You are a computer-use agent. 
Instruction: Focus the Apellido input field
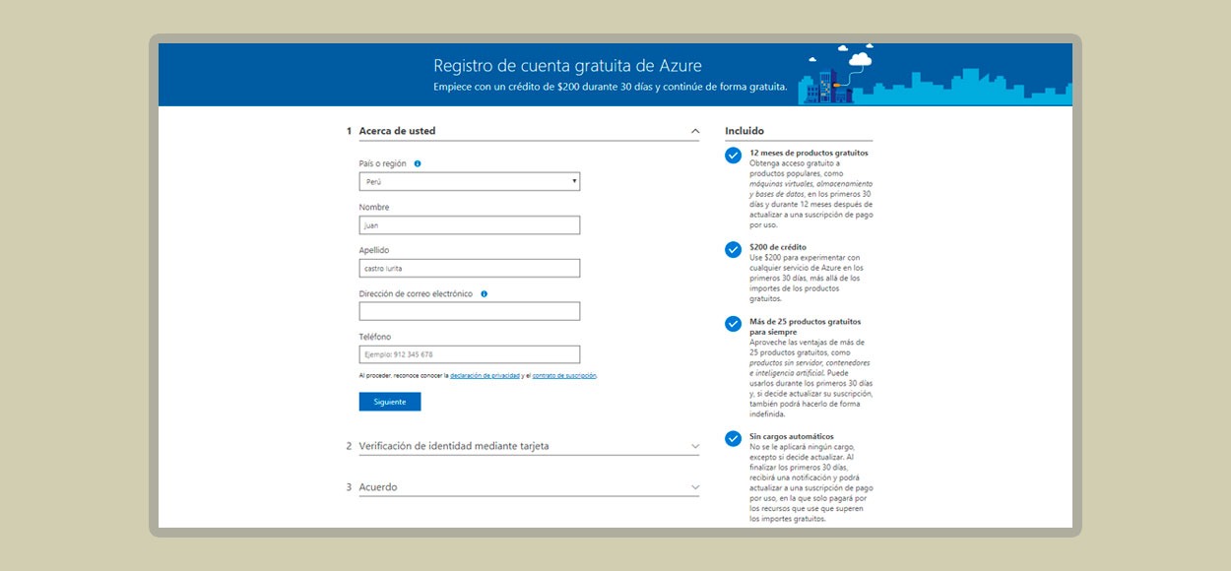pos(470,268)
